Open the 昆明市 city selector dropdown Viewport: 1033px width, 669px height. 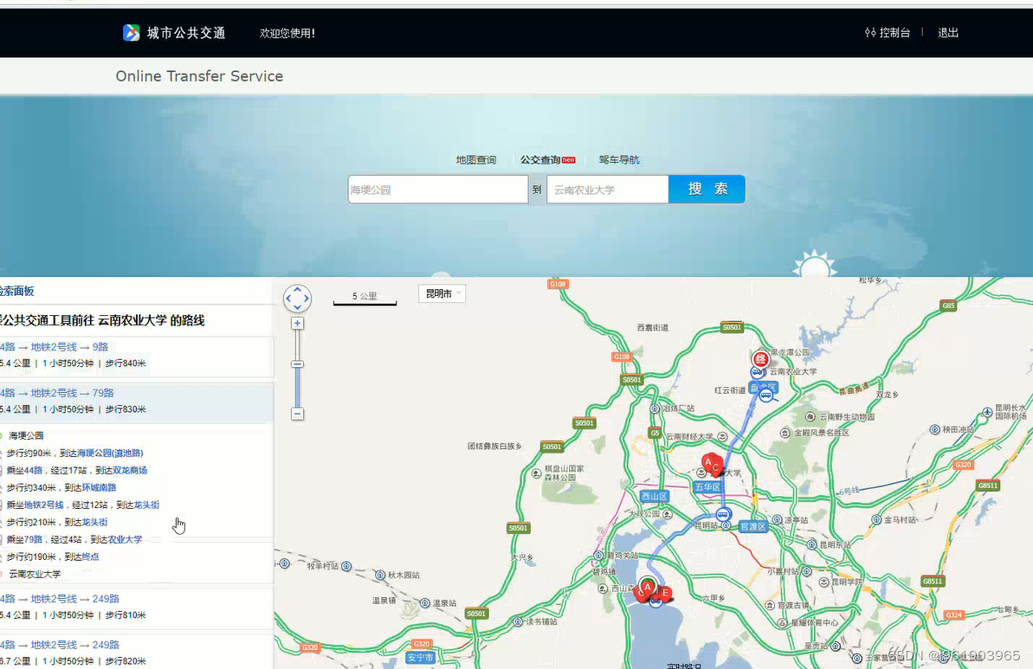coord(442,293)
